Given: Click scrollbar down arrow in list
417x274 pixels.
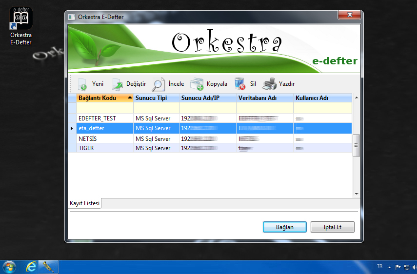Looking at the screenshot, I should [x=356, y=194].
